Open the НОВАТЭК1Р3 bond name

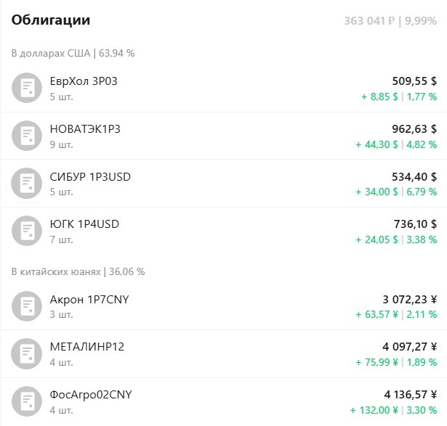[x=85, y=129]
